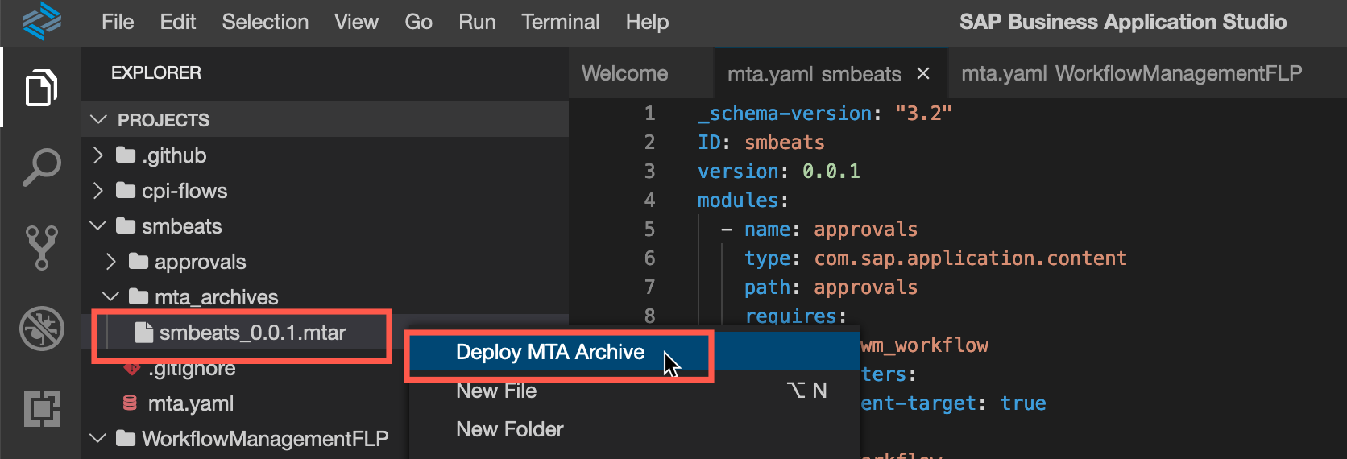The image size is (1347, 459).
Task: Open the Help menu
Action: pyautogui.click(x=647, y=22)
